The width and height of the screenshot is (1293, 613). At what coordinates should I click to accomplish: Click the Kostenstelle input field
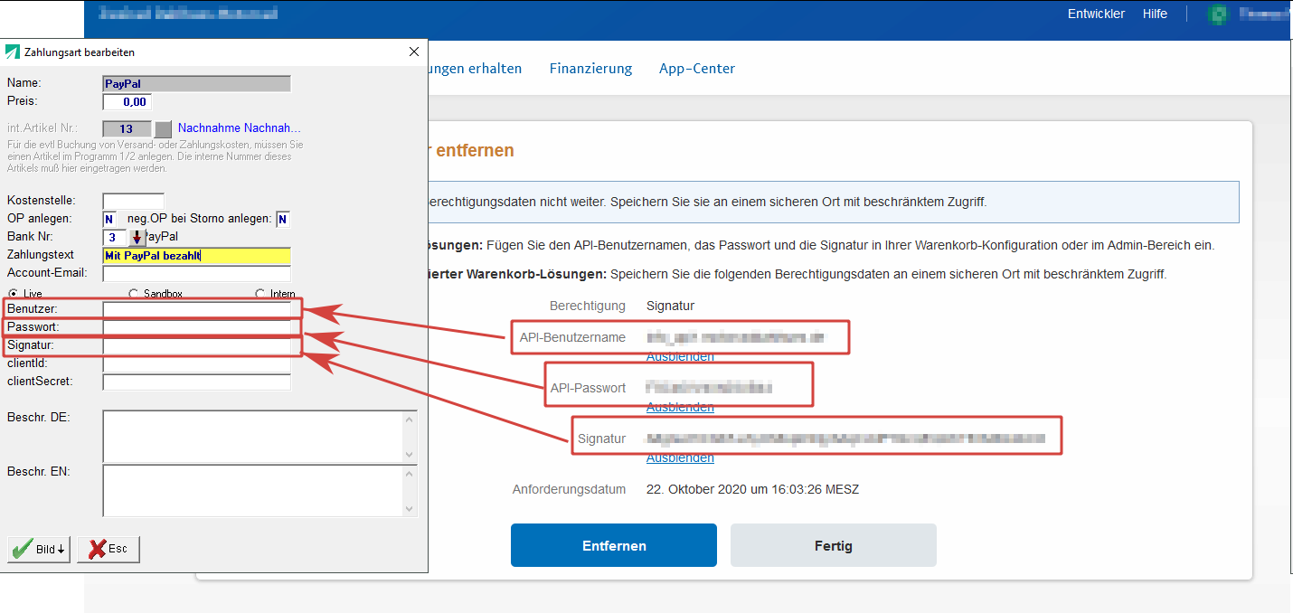(x=134, y=201)
